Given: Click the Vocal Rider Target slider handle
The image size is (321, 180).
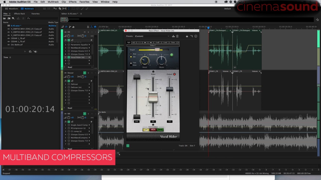Looking at the screenshot, I should click(157, 50).
